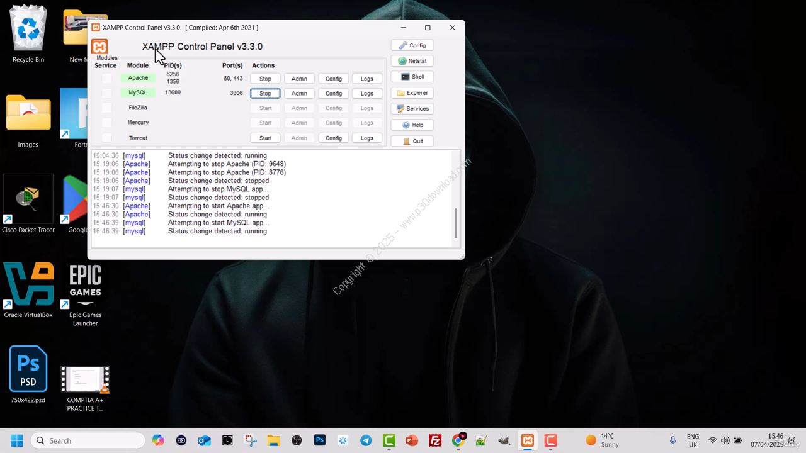Click the microphone tray icon
806x453 pixels.
coord(673,440)
